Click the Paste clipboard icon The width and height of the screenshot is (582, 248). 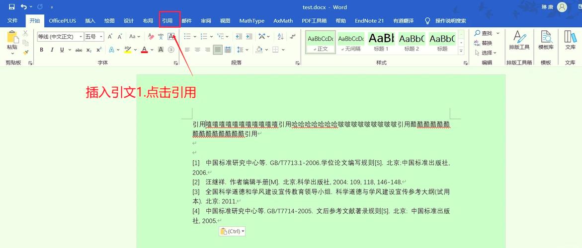coord(12,37)
